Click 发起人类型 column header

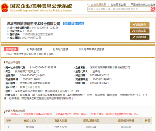coord(61,121)
